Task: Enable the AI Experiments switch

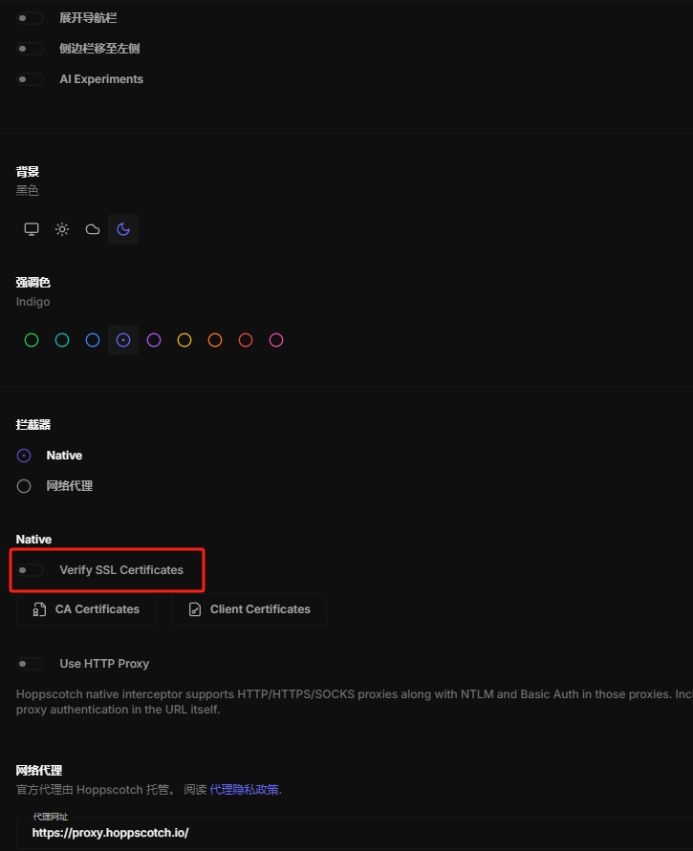Action: (30, 79)
